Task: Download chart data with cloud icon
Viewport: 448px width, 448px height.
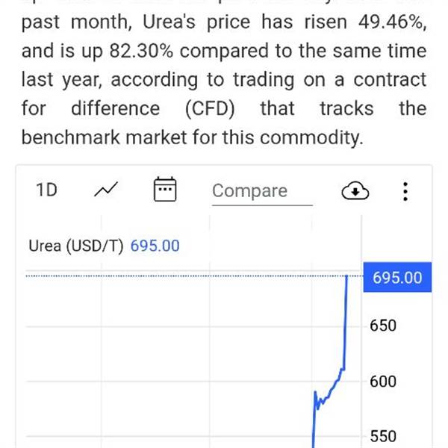Action: tap(355, 191)
